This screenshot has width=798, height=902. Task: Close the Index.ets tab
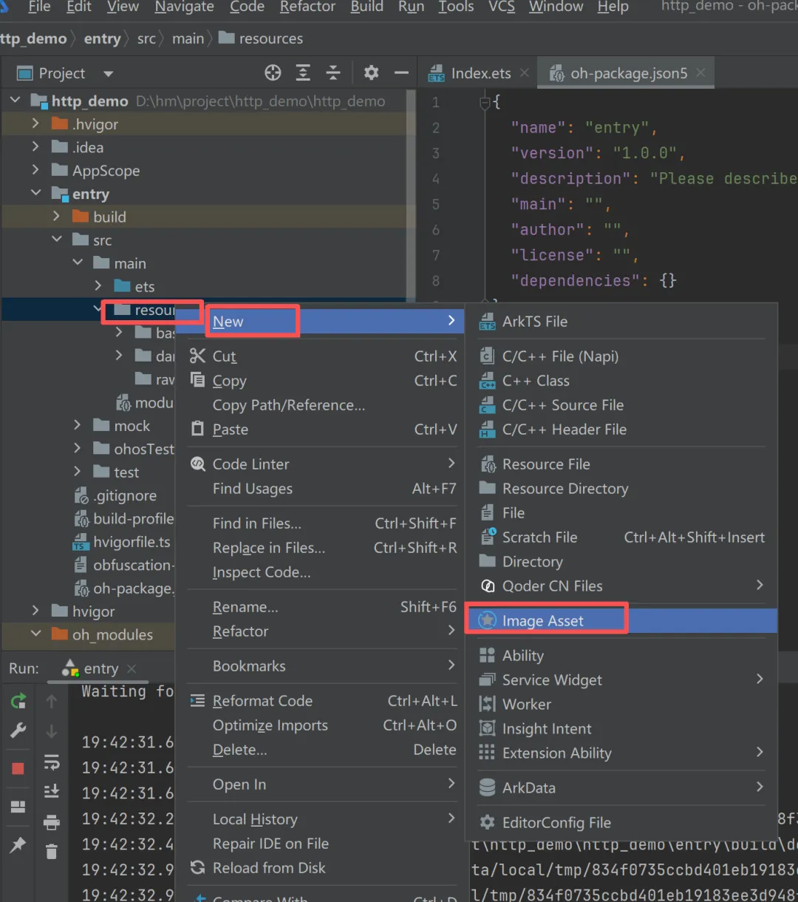point(525,72)
